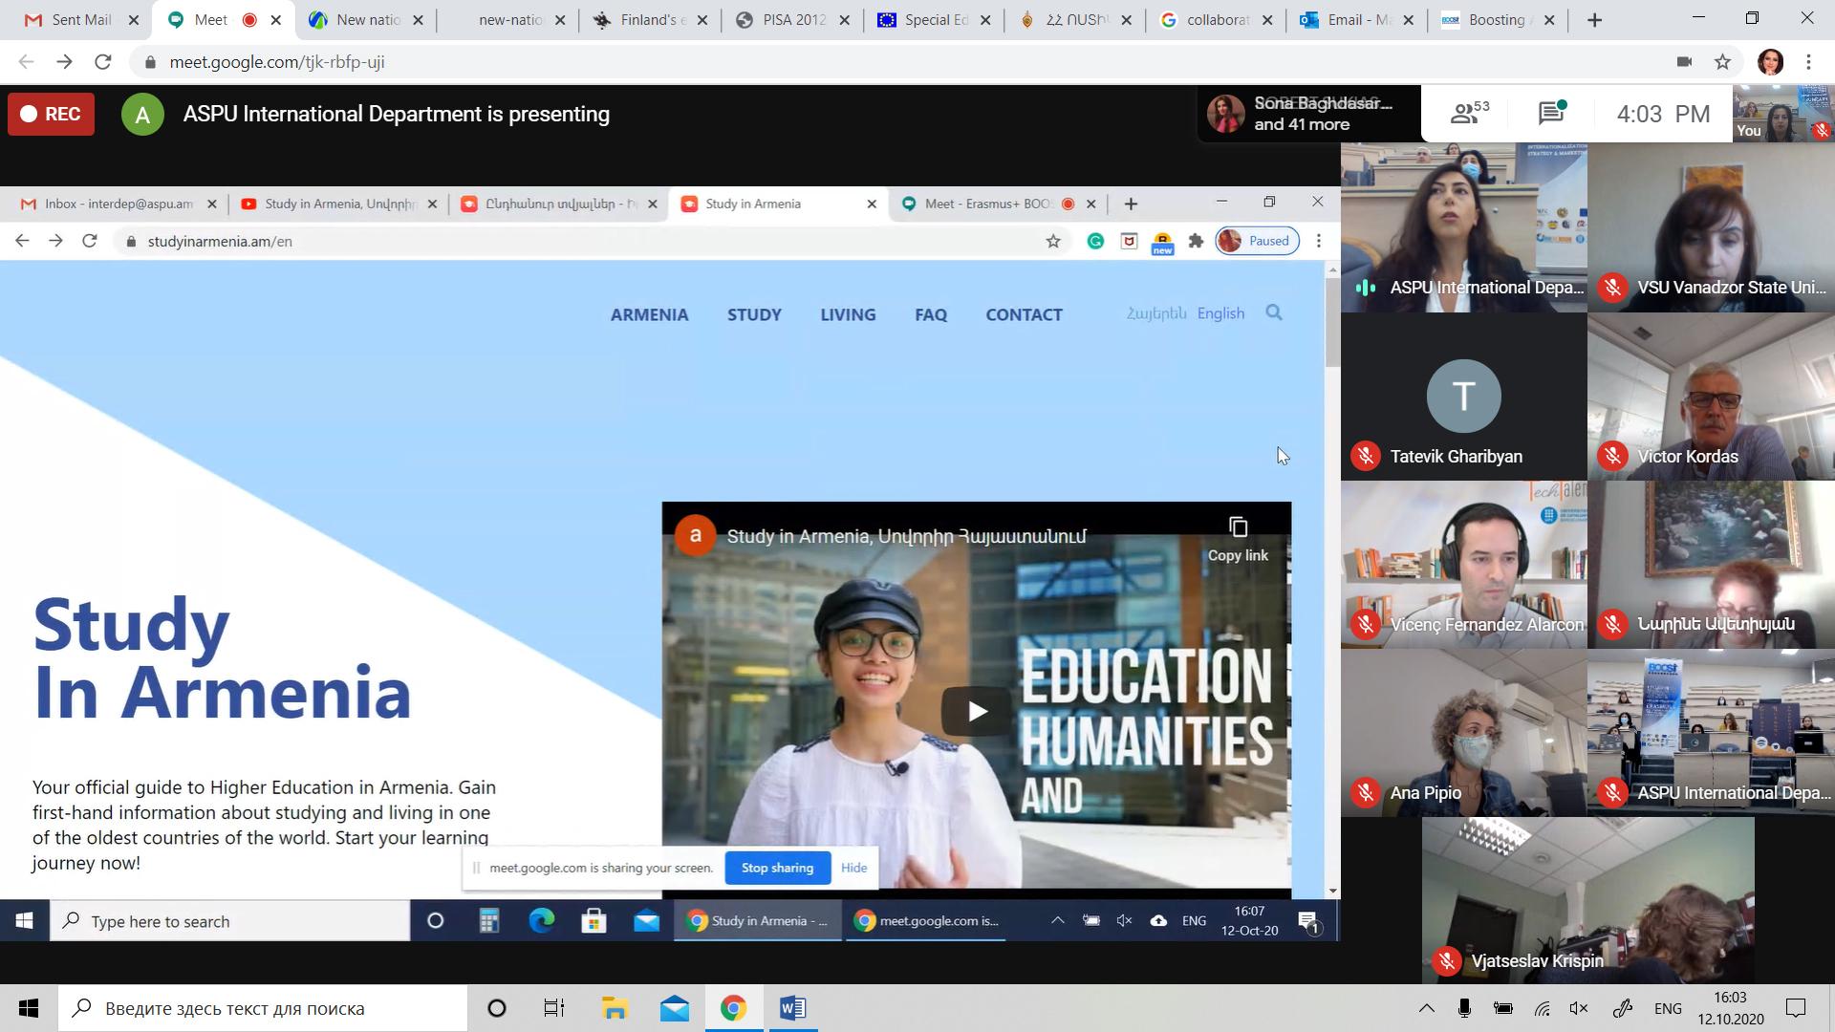
Task: Click the STUDY navigation link
Action: click(753, 314)
